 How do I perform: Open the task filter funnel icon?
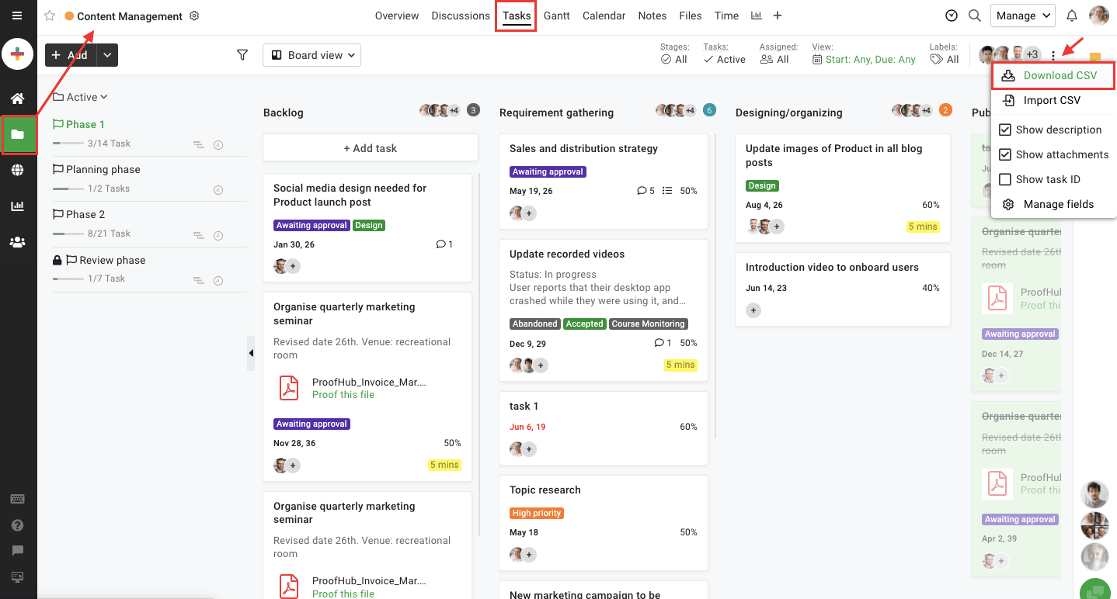click(x=242, y=54)
